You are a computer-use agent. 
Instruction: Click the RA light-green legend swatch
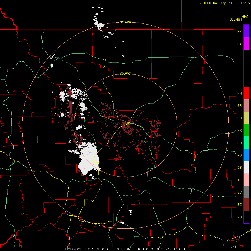coord(246,143)
